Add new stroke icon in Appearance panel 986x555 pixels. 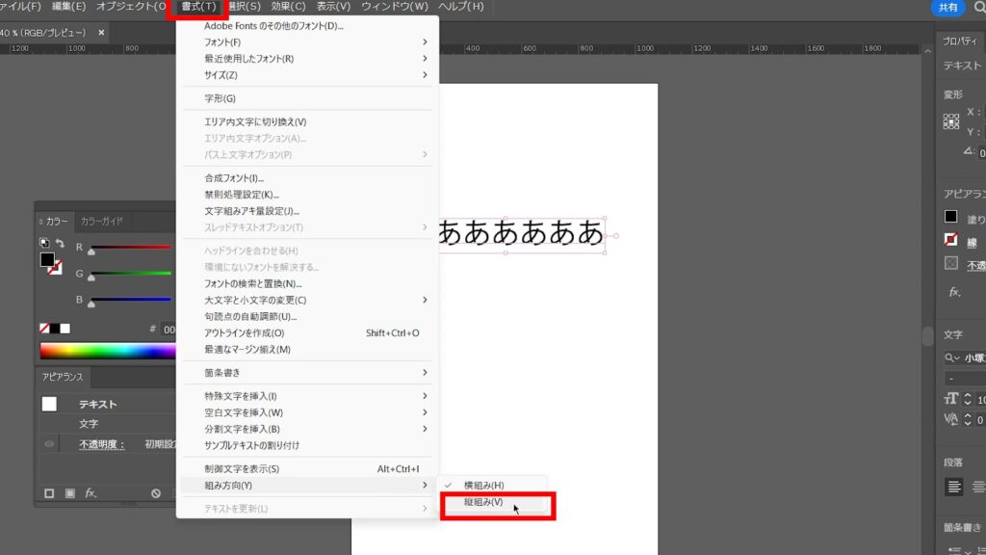(49, 493)
